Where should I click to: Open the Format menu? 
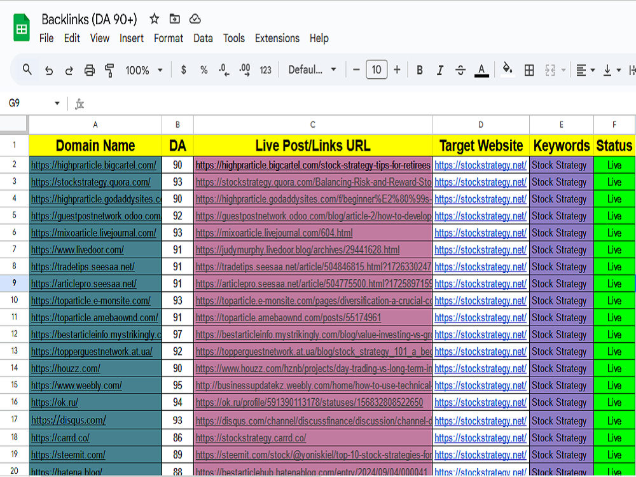pos(169,38)
